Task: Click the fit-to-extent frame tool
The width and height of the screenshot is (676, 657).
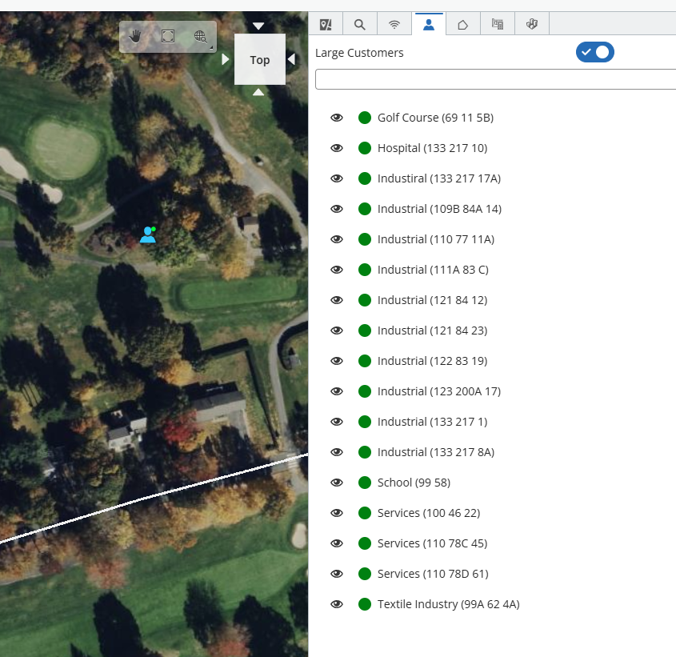Action: click(168, 36)
